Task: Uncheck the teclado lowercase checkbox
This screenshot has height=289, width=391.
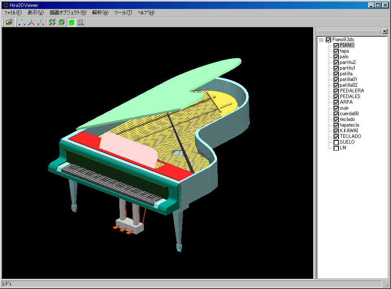Action: coord(336,120)
